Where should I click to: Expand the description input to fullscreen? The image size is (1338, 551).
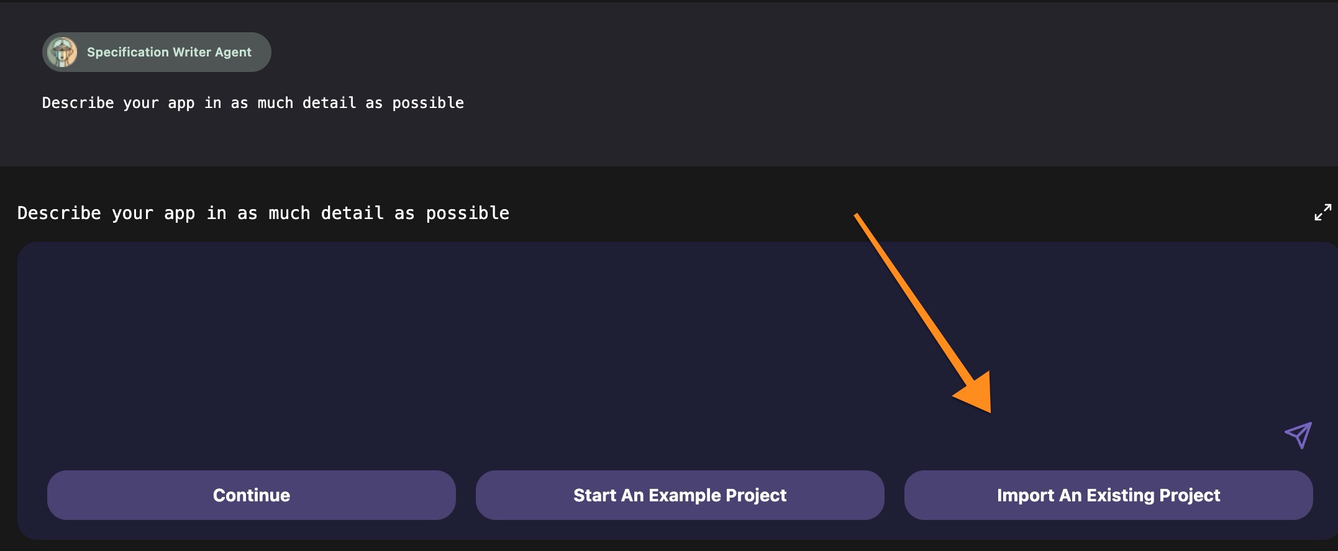pos(1322,213)
